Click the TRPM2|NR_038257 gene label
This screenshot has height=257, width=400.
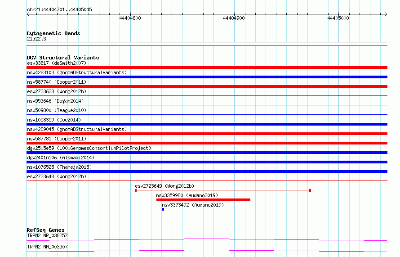click(47, 235)
